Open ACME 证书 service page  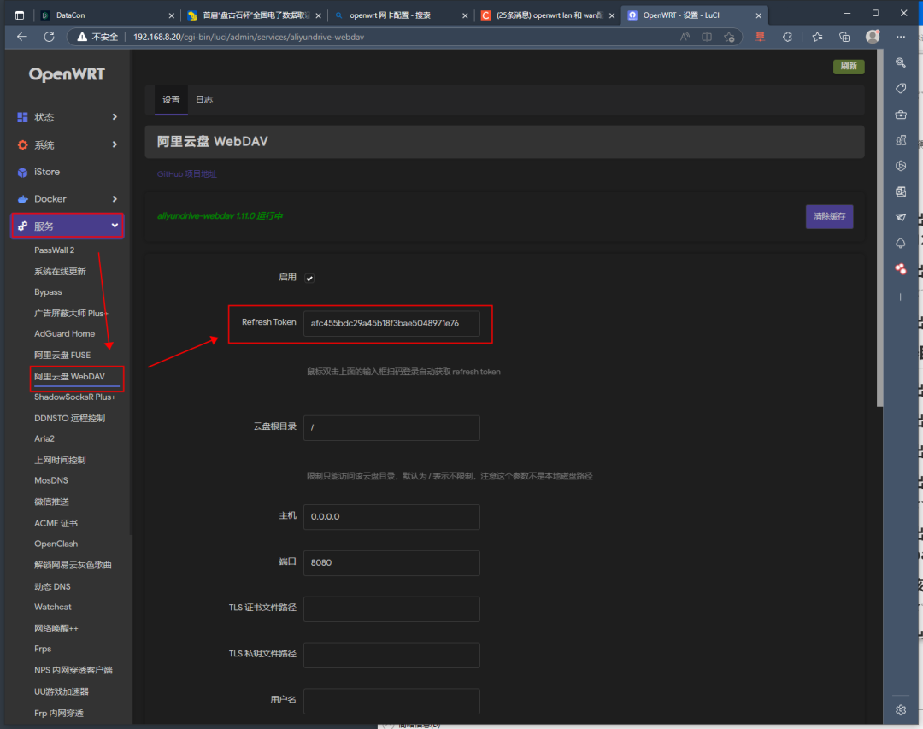(x=56, y=524)
